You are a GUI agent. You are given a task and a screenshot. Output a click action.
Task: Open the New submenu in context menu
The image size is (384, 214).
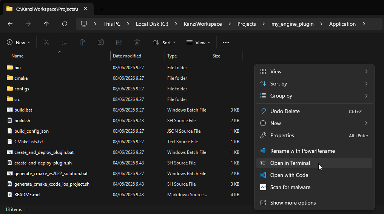click(x=314, y=123)
